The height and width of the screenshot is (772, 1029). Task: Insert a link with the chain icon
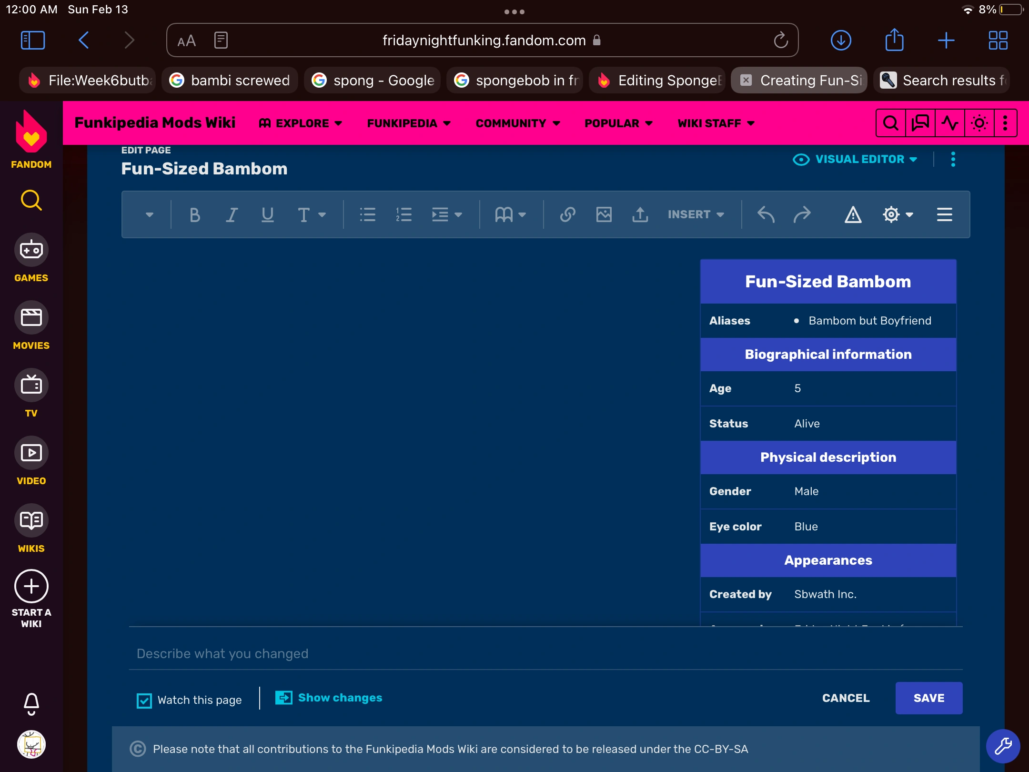click(567, 215)
